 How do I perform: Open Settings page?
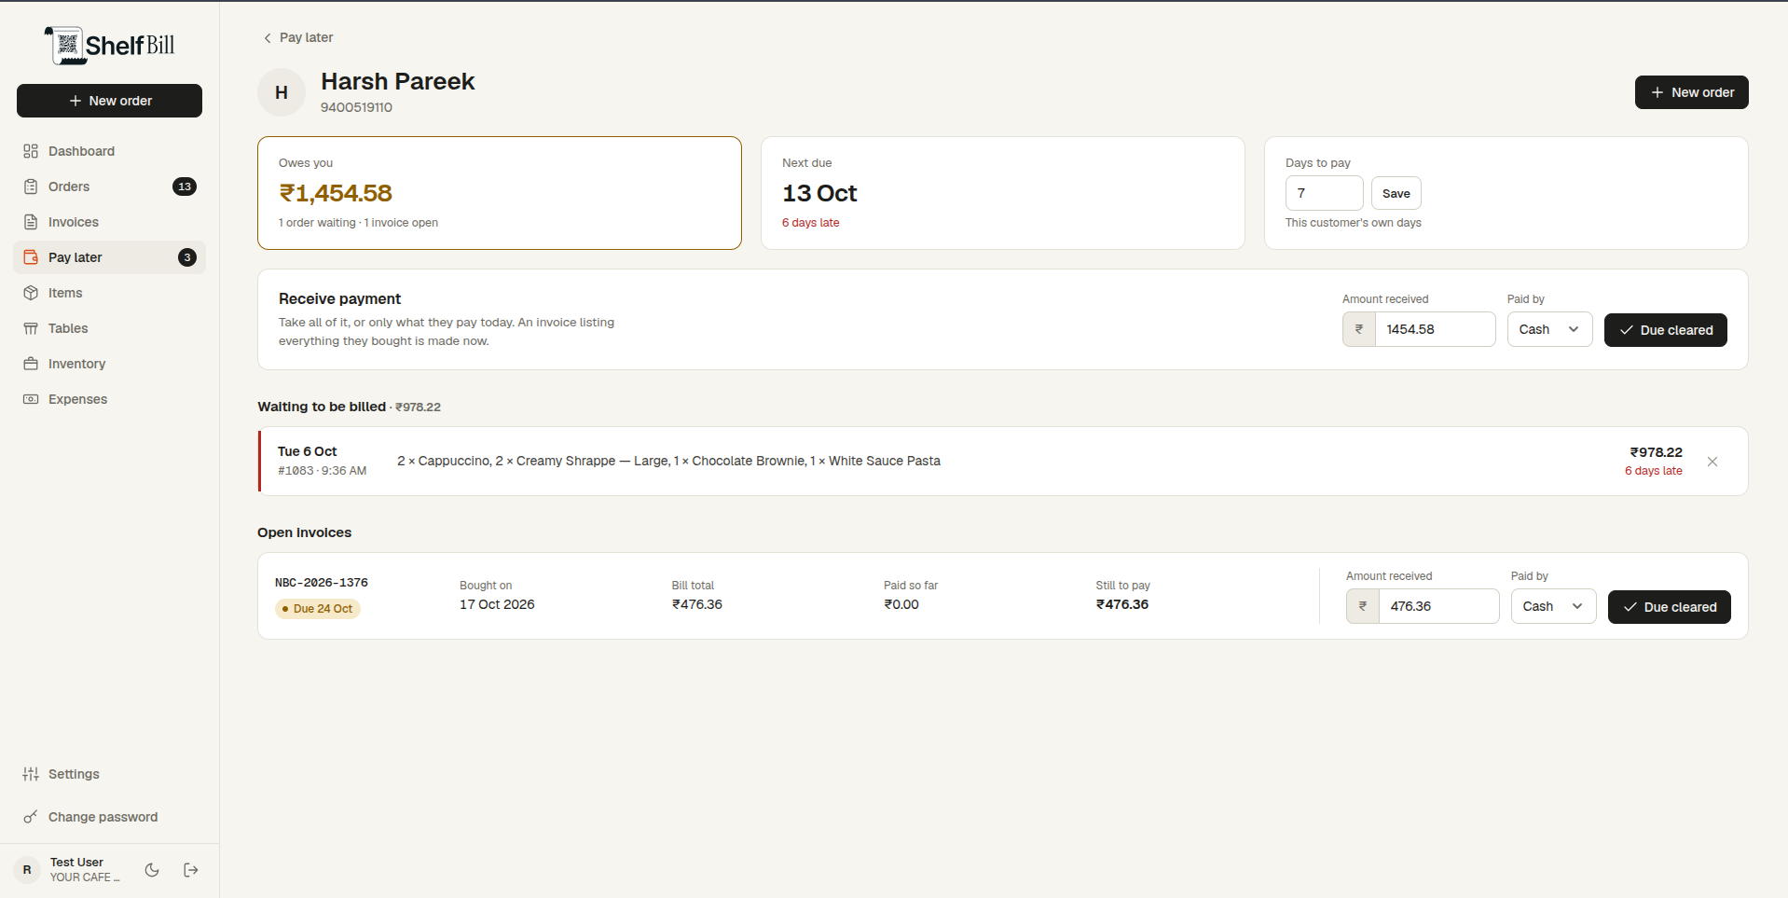tap(109, 774)
